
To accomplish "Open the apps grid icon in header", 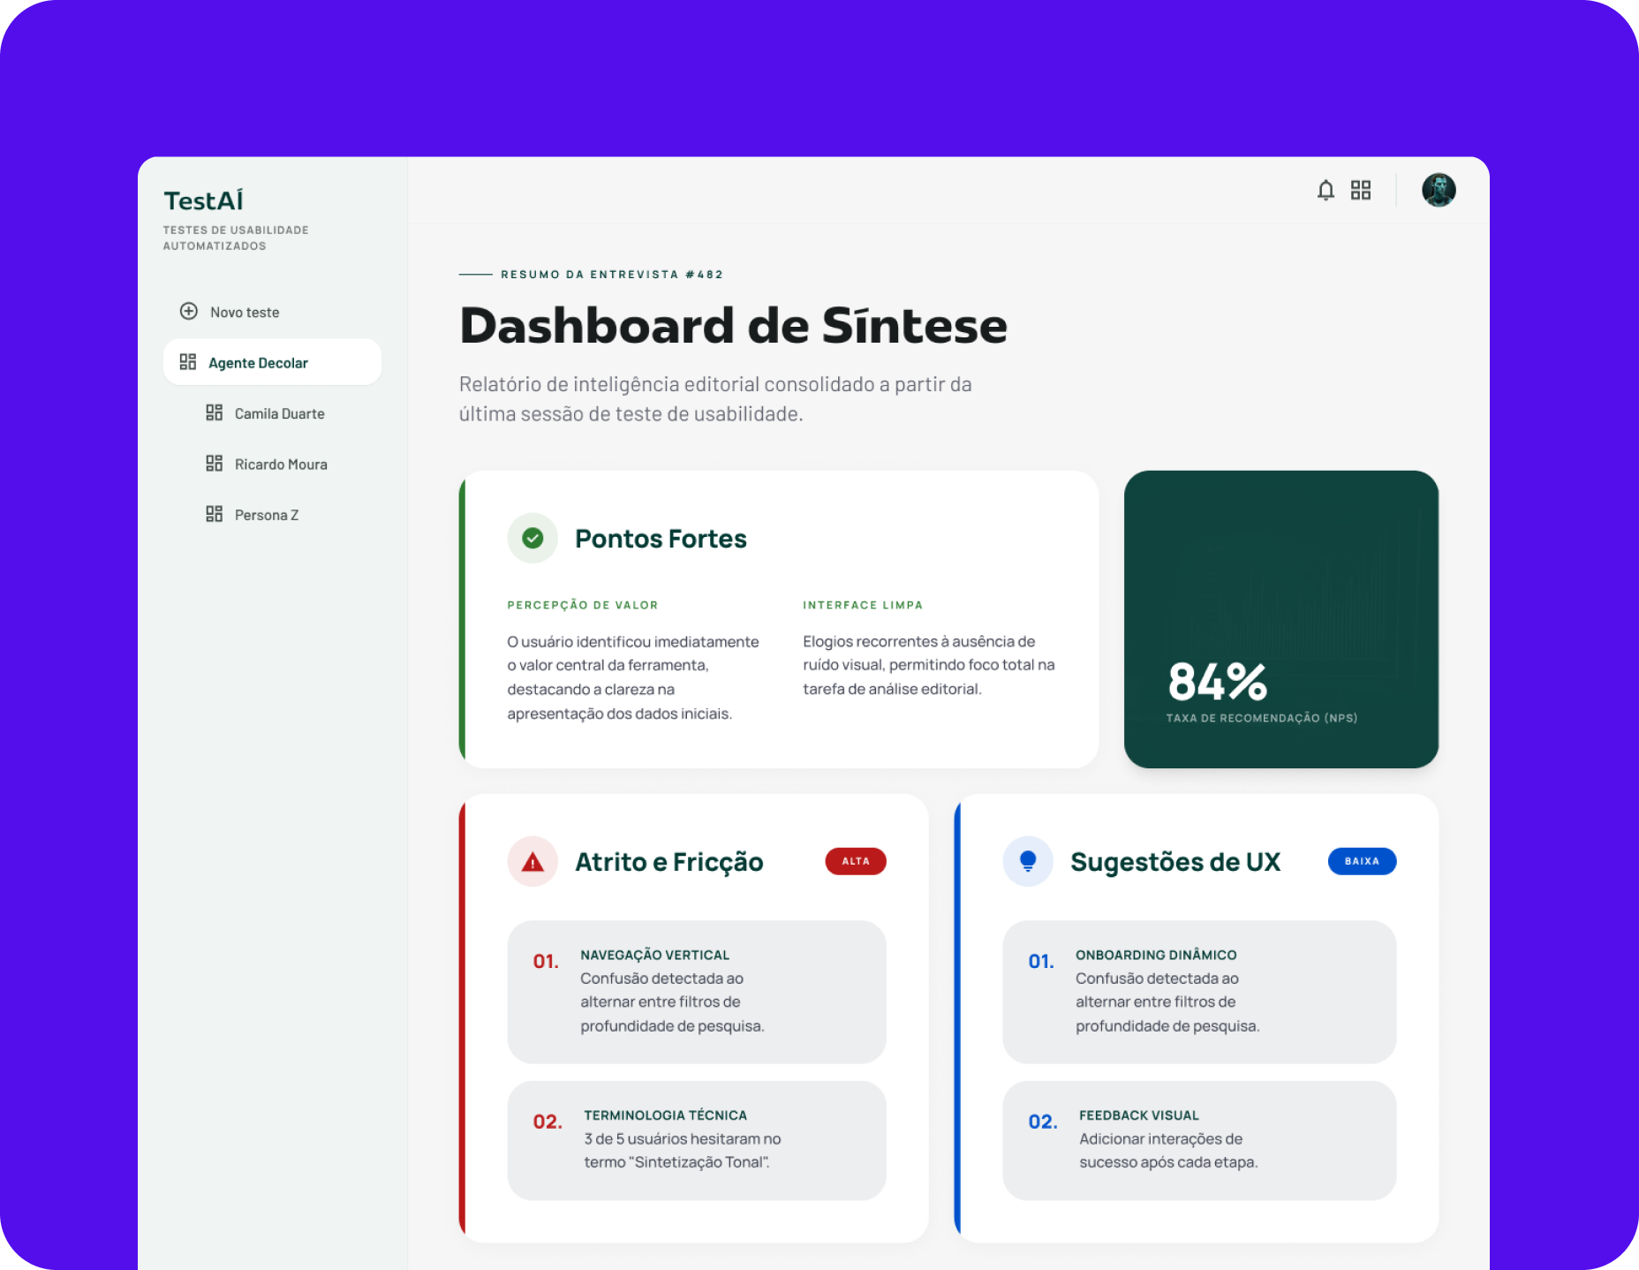I will pos(1361,190).
